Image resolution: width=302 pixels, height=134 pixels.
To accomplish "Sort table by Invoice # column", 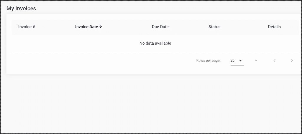I will pos(27,27).
